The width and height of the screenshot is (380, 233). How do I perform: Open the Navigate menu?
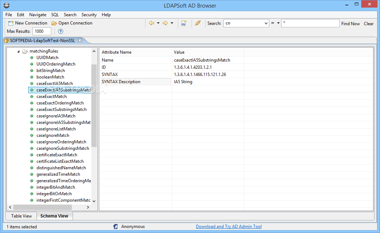coord(38,15)
